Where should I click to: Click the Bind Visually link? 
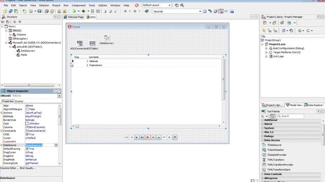28,168
